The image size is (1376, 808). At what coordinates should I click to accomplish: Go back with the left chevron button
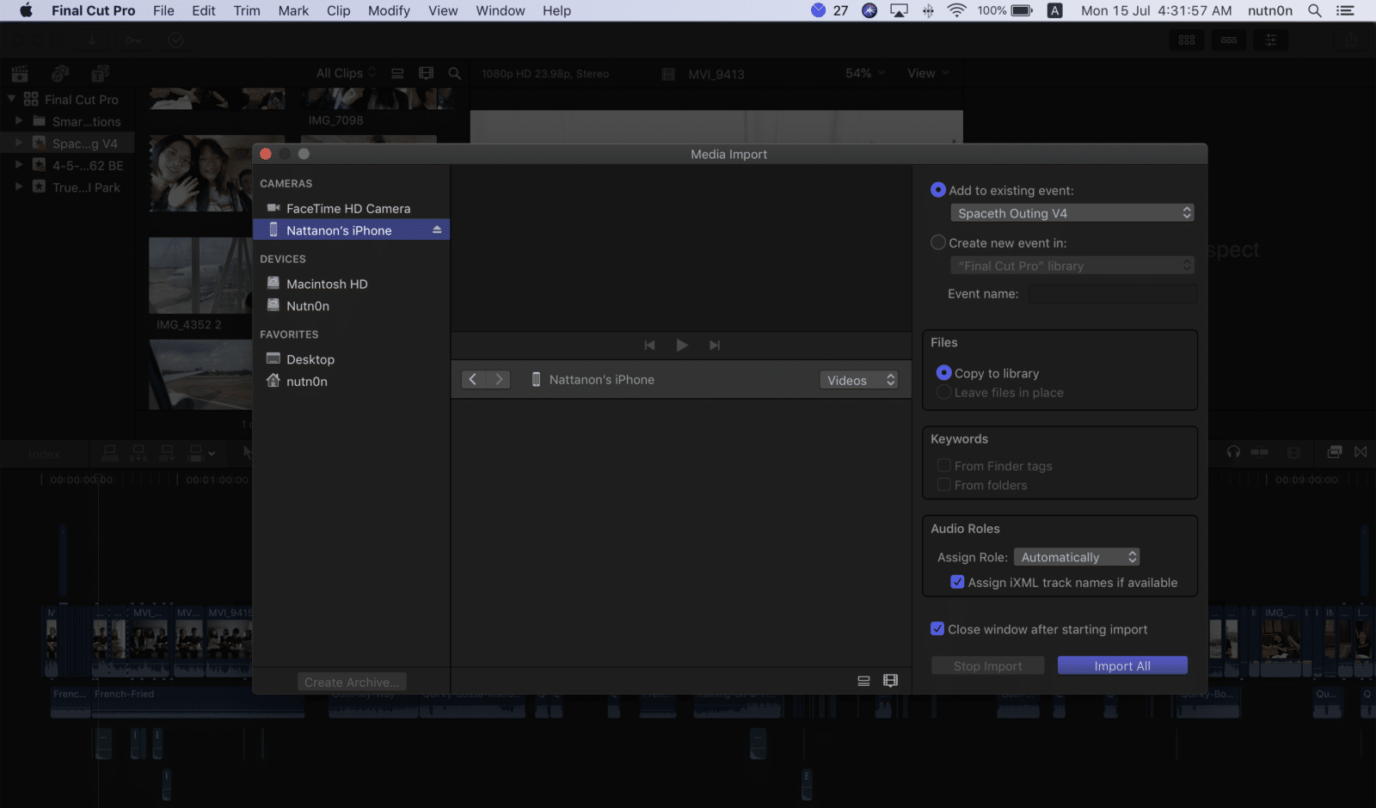pos(473,380)
